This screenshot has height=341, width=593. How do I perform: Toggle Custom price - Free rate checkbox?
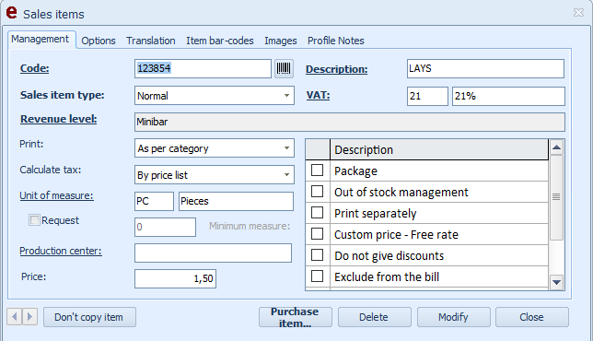317,234
